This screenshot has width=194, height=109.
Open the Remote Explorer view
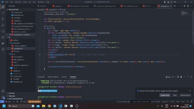(3, 31)
